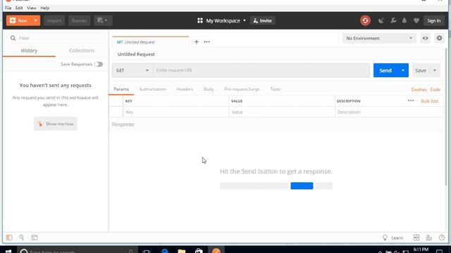The width and height of the screenshot is (451, 253).
Task: Open the Edit menu
Action: click(x=19, y=8)
